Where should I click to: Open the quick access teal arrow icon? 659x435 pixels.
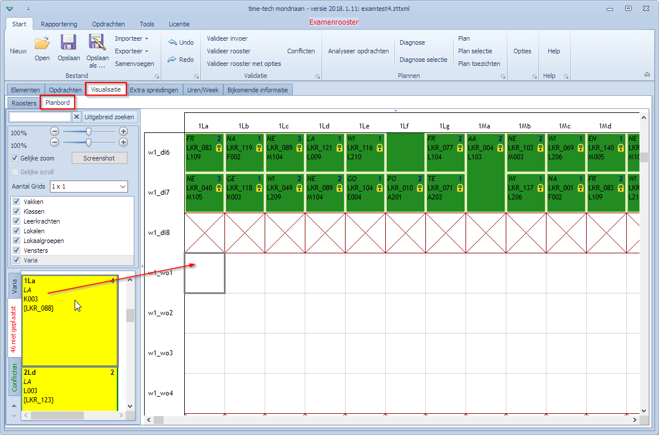[x=10, y=9]
